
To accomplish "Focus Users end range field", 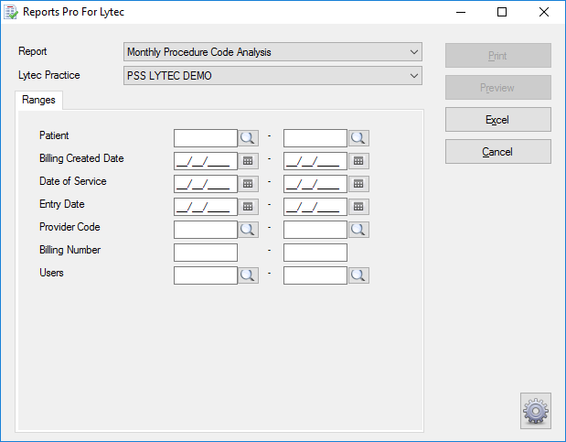I will [315, 275].
